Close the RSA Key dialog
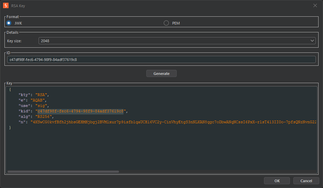Viewport: 323px width, 188px height. 315,5
